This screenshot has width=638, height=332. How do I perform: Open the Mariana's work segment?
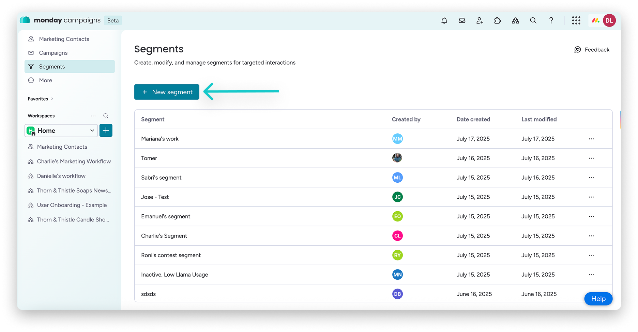tap(160, 139)
